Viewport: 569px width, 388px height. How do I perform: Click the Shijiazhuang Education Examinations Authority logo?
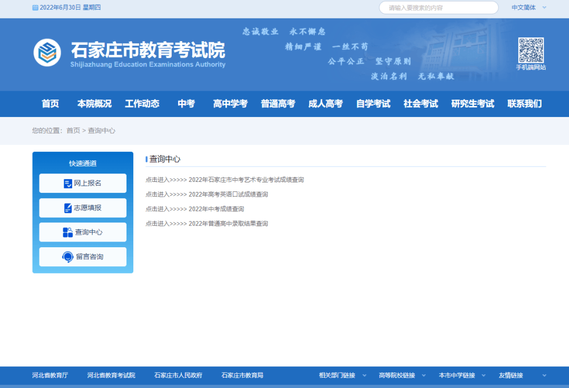click(47, 53)
